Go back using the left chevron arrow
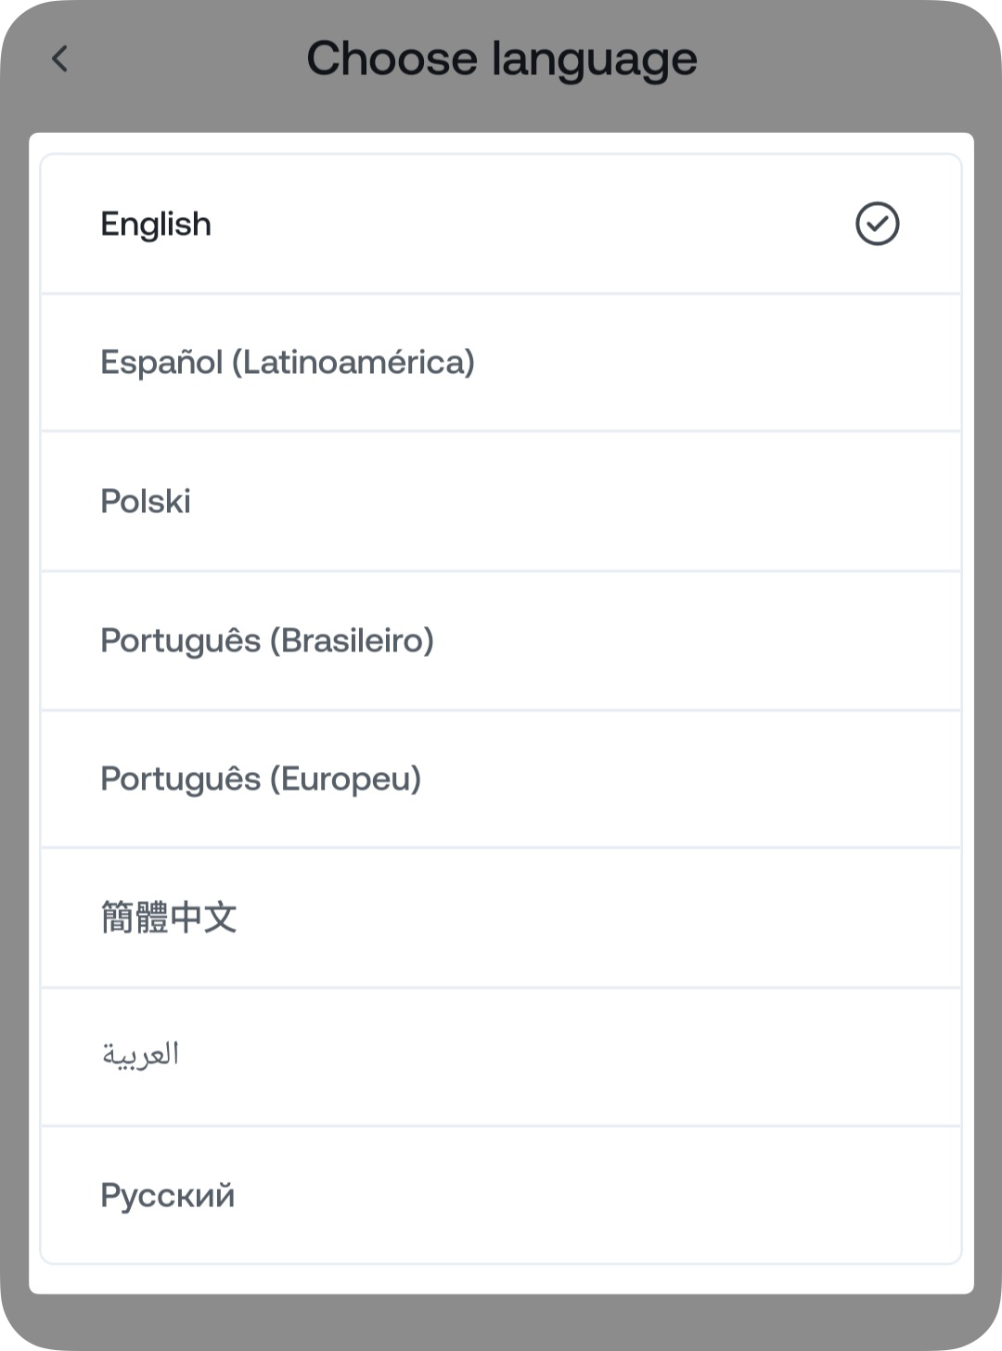1002x1351 pixels. tap(60, 59)
